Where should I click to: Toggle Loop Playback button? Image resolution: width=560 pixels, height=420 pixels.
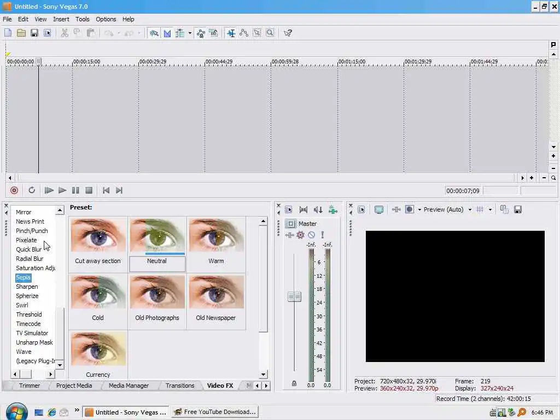tap(32, 190)
